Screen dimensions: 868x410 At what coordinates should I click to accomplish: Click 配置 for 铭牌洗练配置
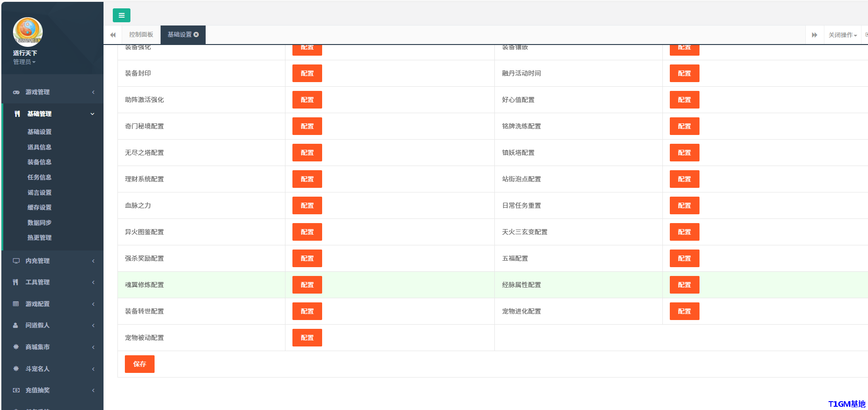(685, 126)
